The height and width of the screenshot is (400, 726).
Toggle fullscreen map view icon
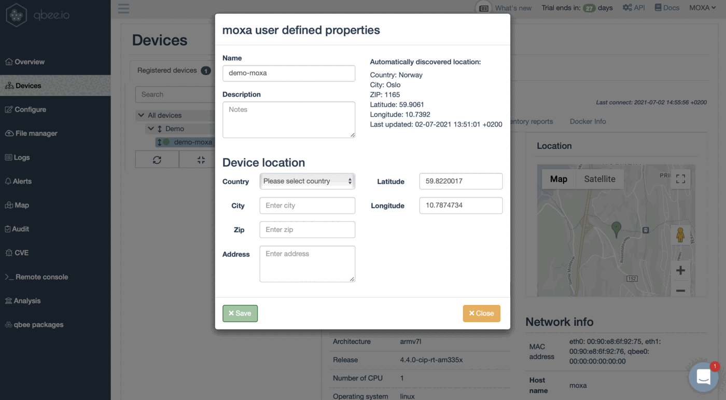coord(680,179)
